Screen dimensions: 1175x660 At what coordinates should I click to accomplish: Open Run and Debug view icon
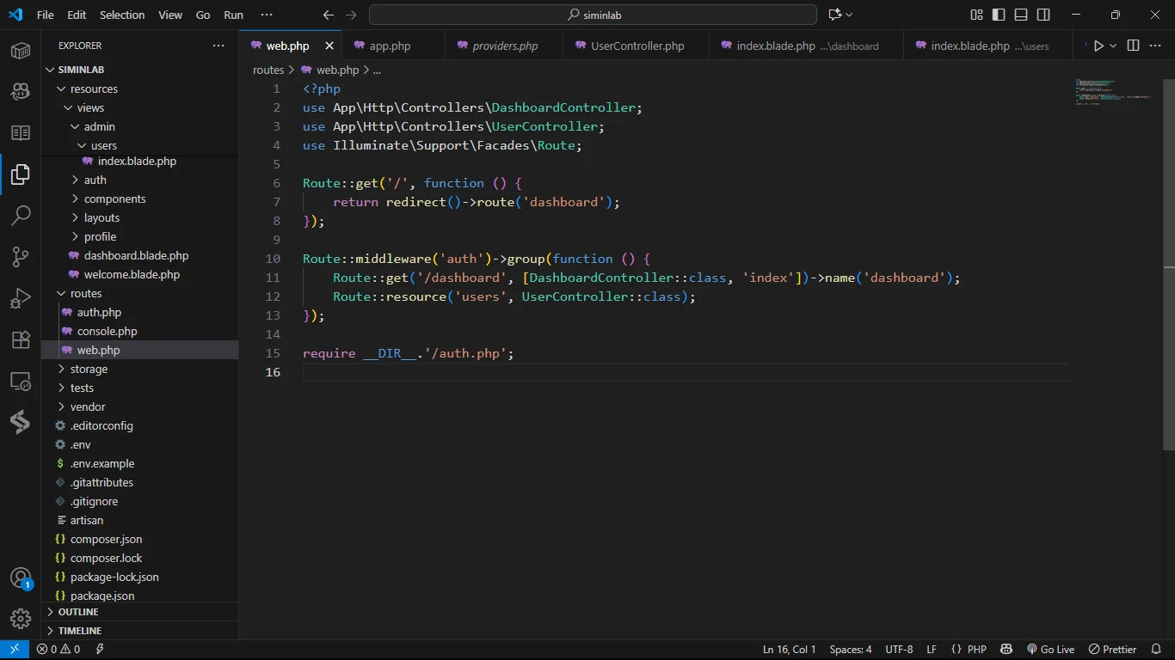21,297
